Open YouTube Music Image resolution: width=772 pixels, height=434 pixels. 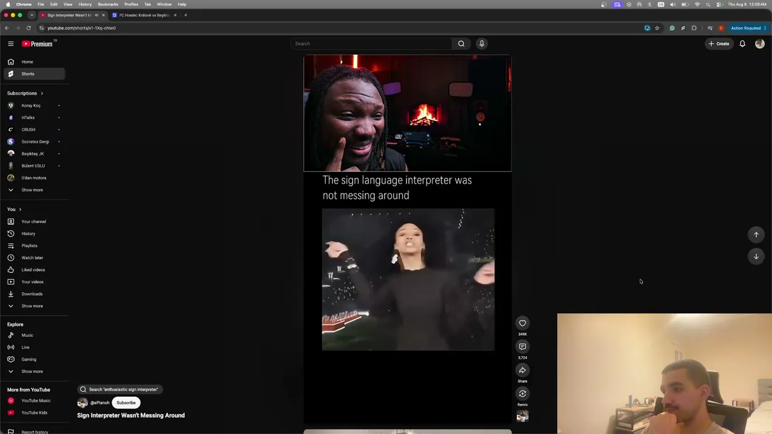(x=34, y=400)
